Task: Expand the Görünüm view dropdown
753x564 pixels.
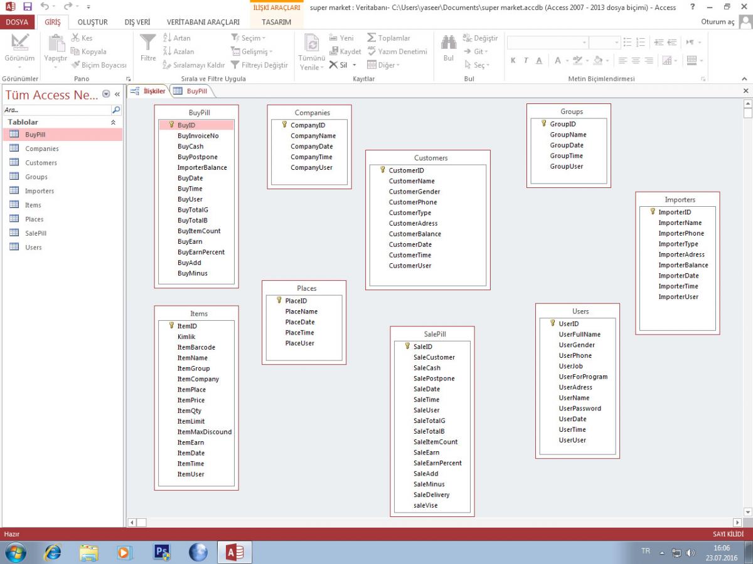Action: pyautogui.click(x=19, y=67)
